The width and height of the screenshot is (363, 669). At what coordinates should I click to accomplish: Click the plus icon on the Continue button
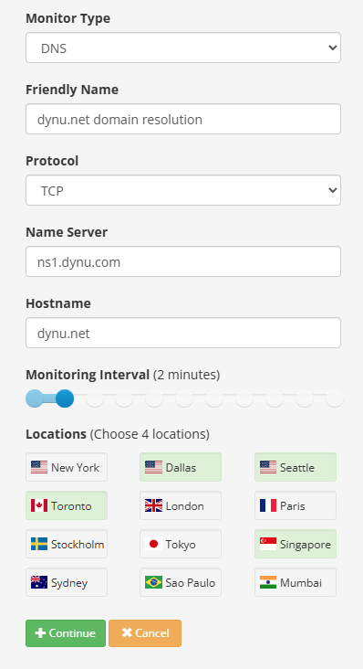(40, 632)
